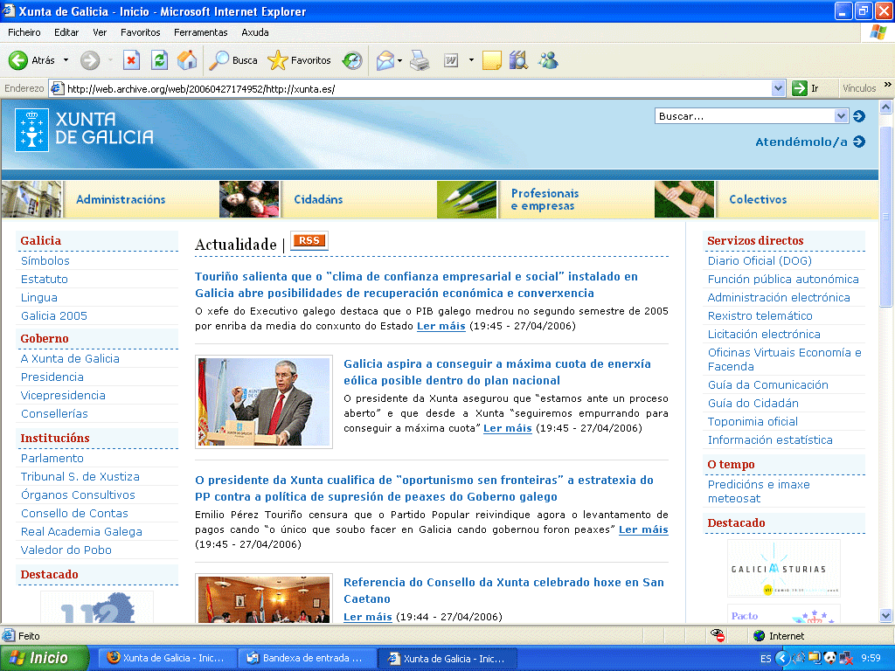The height and width of the screenshot is (671, 895).
Task: Open the Edit button dropdown arrow
Action: point(471,60)
